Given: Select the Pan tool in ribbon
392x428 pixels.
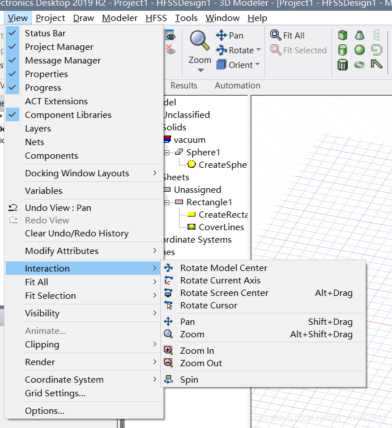Looking at the screenshot, I should (229, 36).
